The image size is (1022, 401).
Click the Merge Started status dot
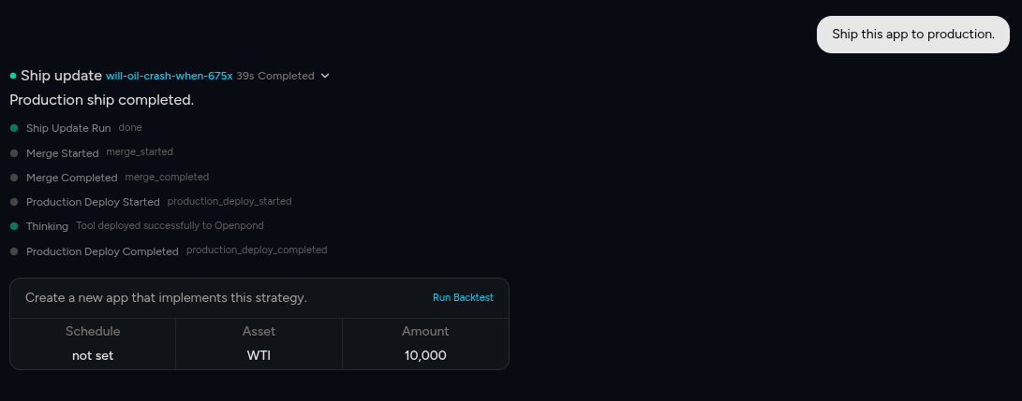(x=14, y=152)
